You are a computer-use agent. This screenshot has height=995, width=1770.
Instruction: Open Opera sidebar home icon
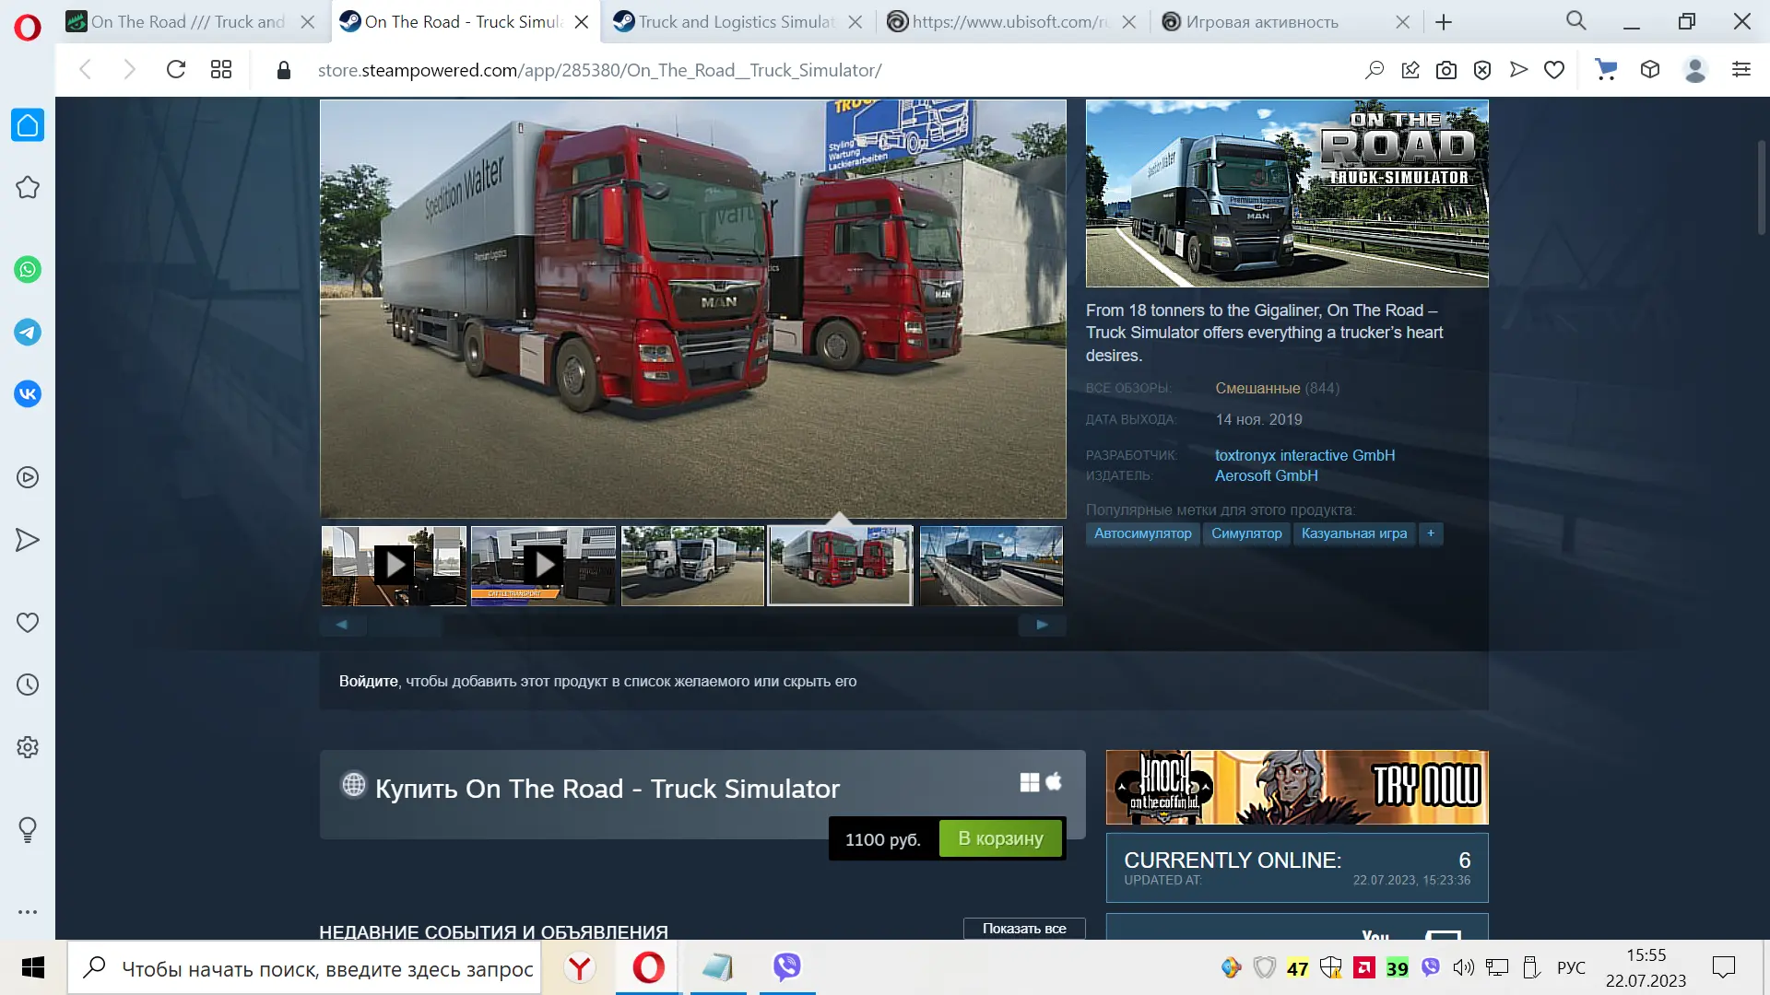click(28, 125)
